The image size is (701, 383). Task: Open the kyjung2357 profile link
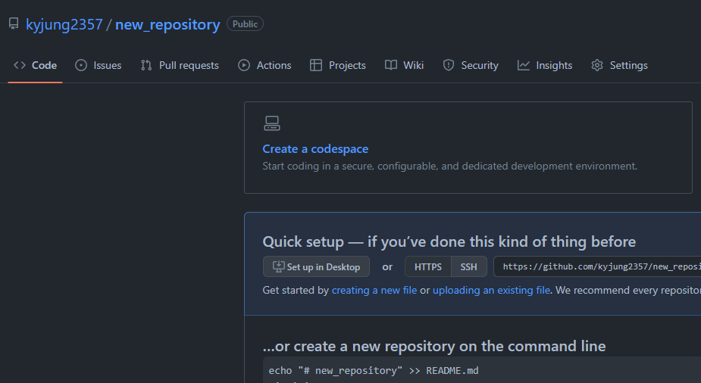click(x=64, y=24)
